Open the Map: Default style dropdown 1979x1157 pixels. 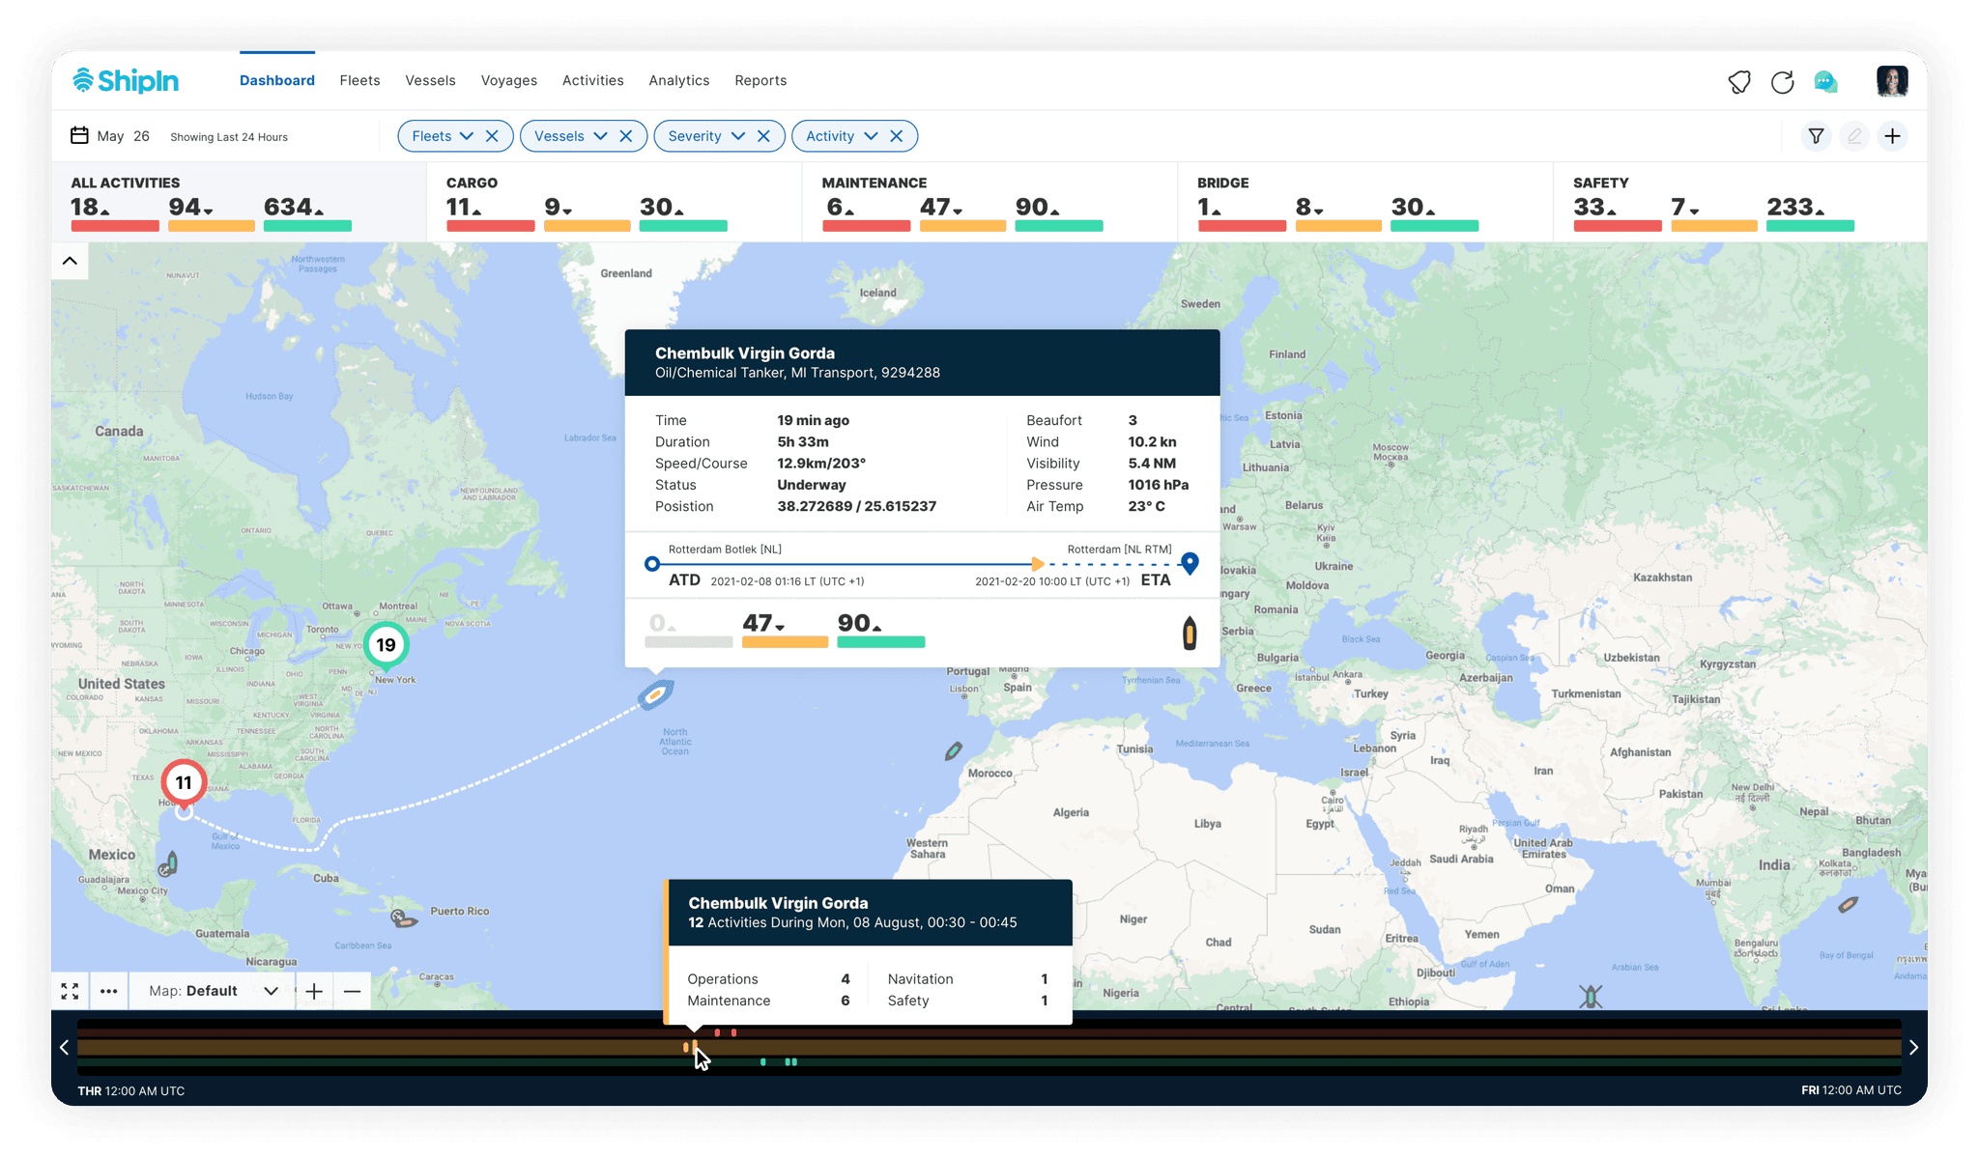click(x=213, y=991)
